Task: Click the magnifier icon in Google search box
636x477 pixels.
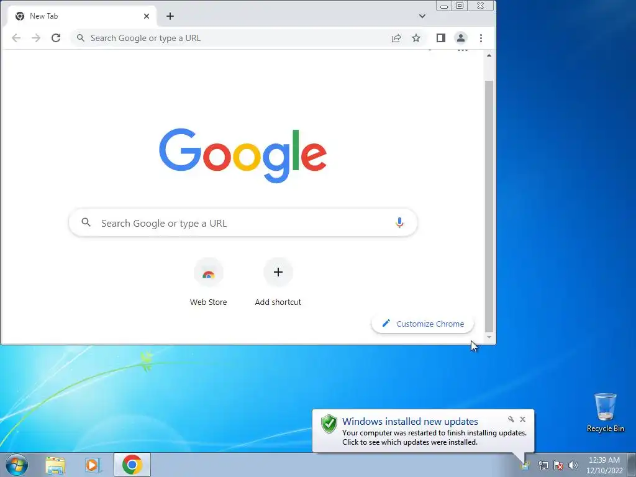Action: pos(86,222)
